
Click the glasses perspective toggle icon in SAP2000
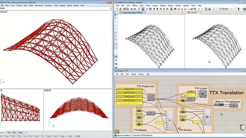tap(195, 9)
